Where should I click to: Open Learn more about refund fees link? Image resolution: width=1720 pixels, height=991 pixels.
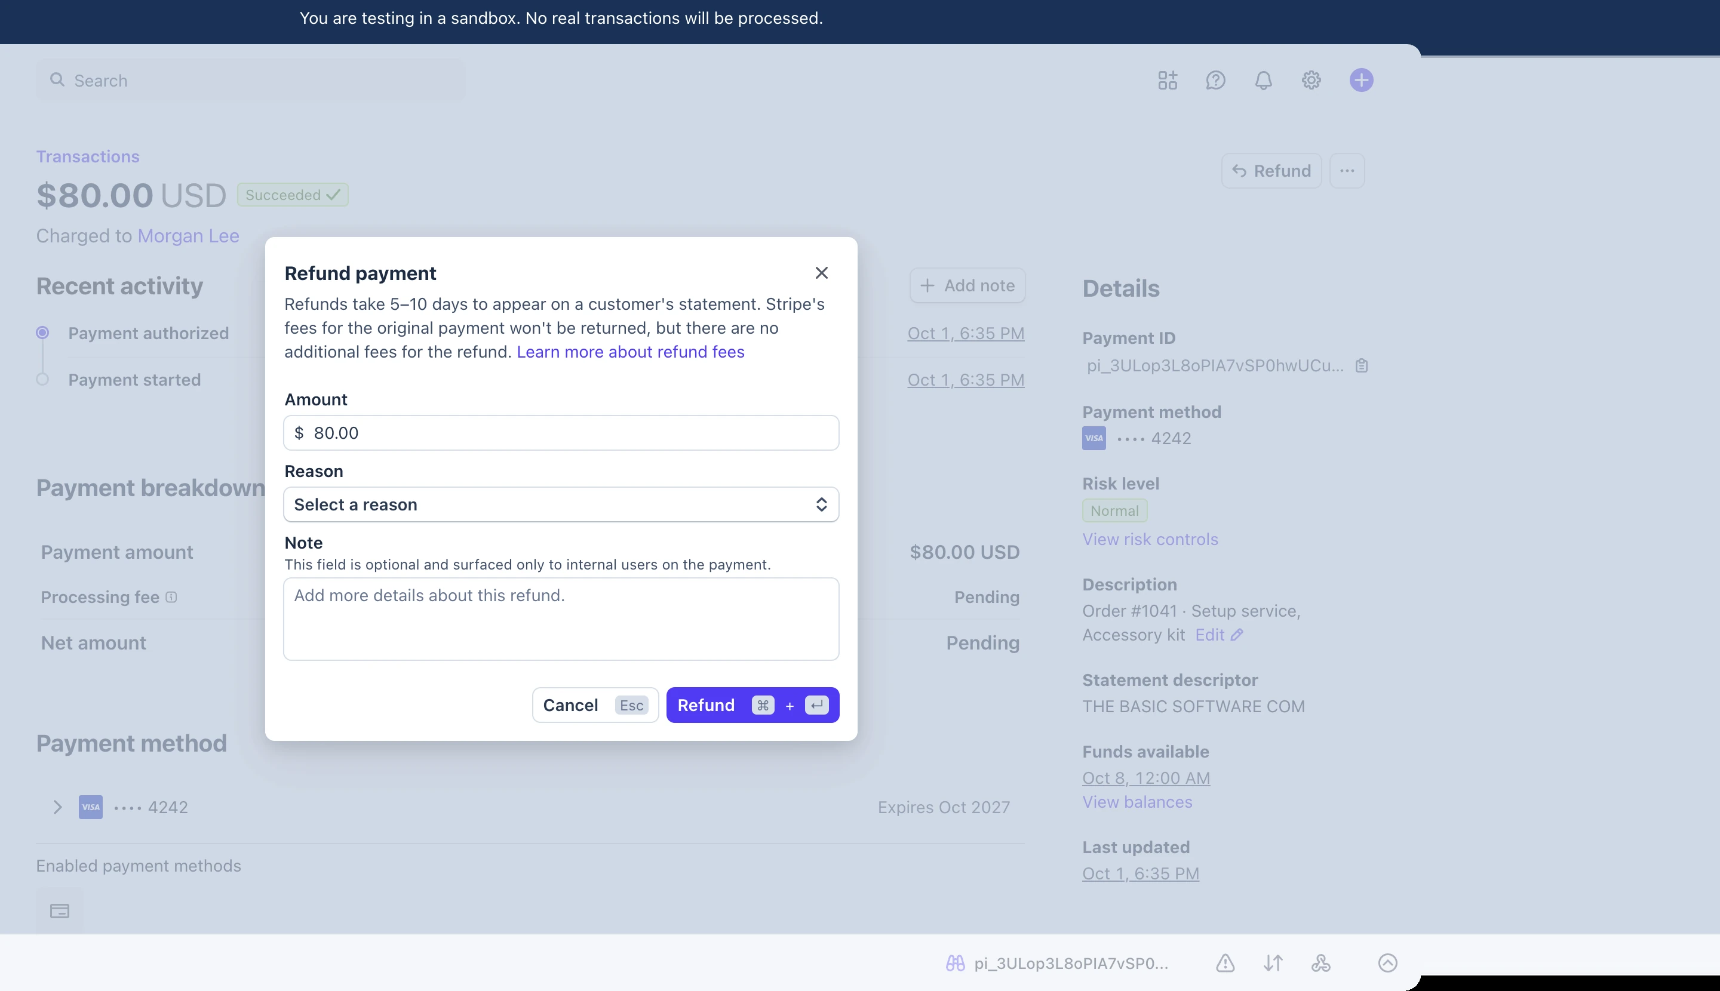point(630,352)
